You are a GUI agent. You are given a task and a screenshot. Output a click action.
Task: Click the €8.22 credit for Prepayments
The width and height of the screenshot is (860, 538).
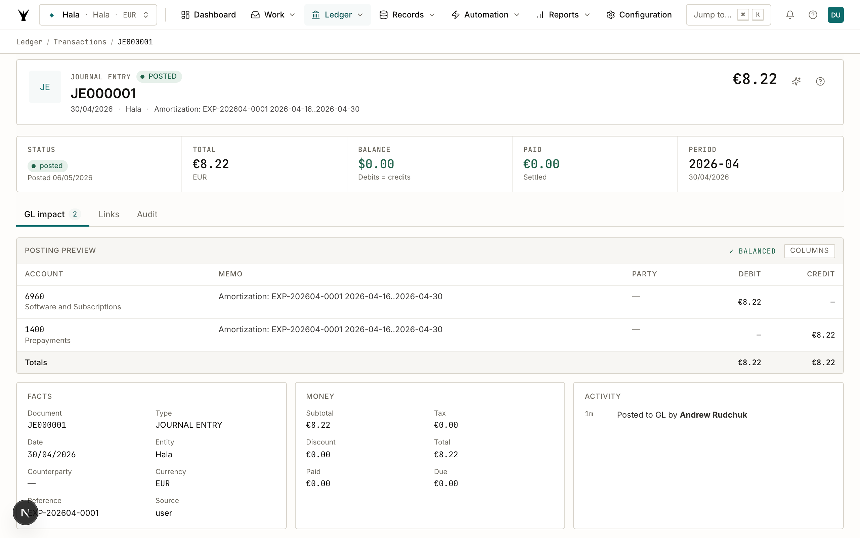click(823, 335)
